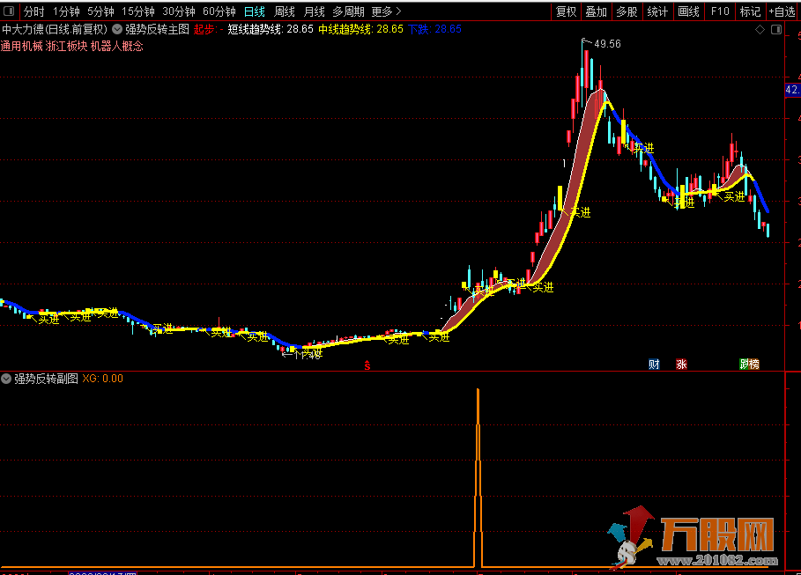Click the 财 financial info marker
The width and height of the screenshot is (801, 575).
pos(654,364)
